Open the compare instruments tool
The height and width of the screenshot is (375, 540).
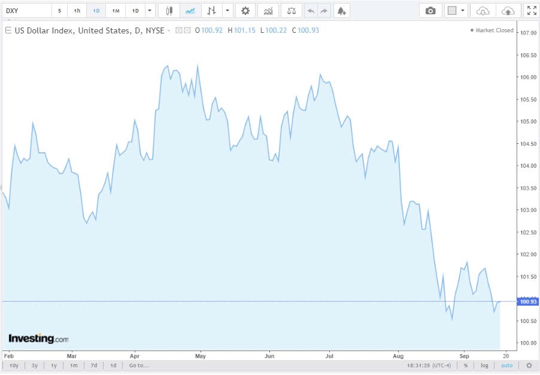[292, 10]
